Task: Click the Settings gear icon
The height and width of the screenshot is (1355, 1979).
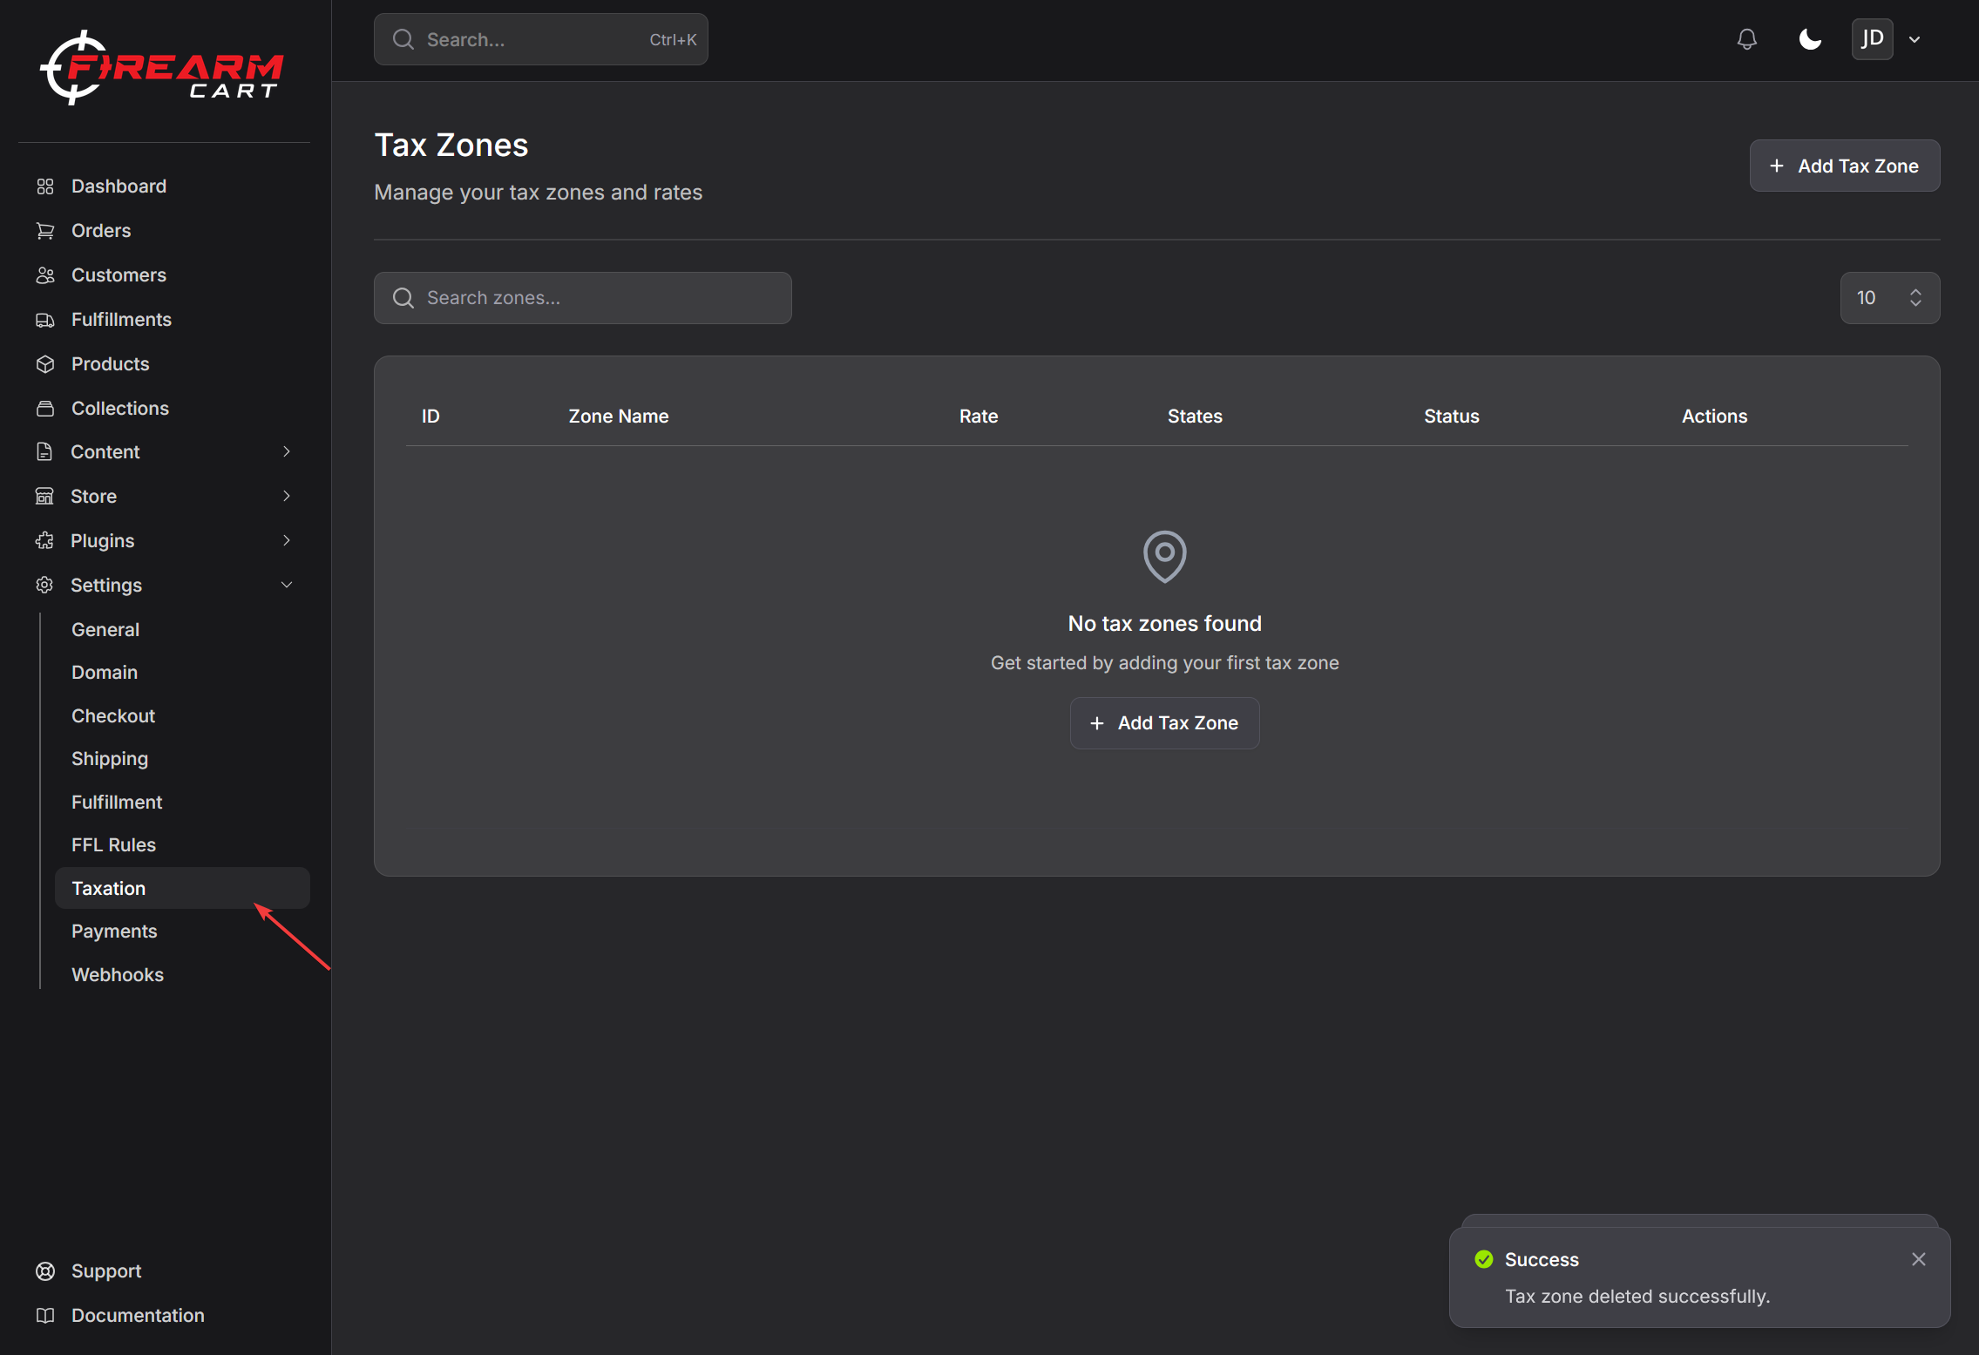Action: 44,586
